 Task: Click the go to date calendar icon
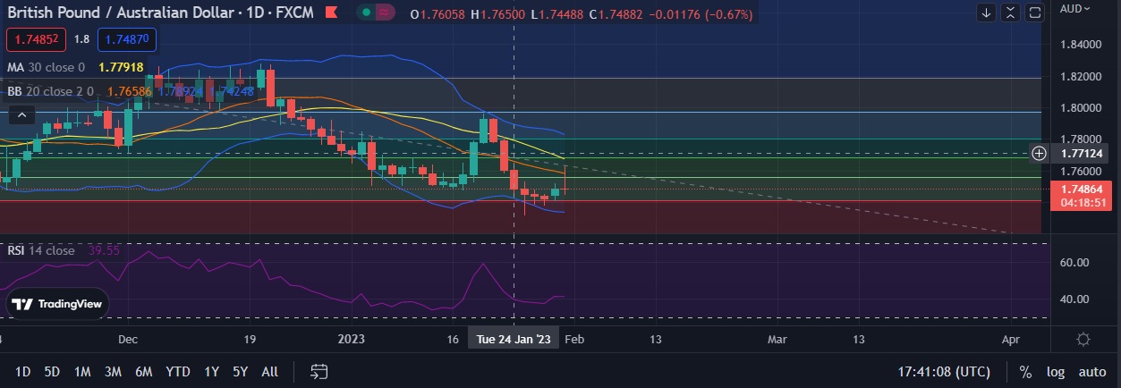(318, 371)
